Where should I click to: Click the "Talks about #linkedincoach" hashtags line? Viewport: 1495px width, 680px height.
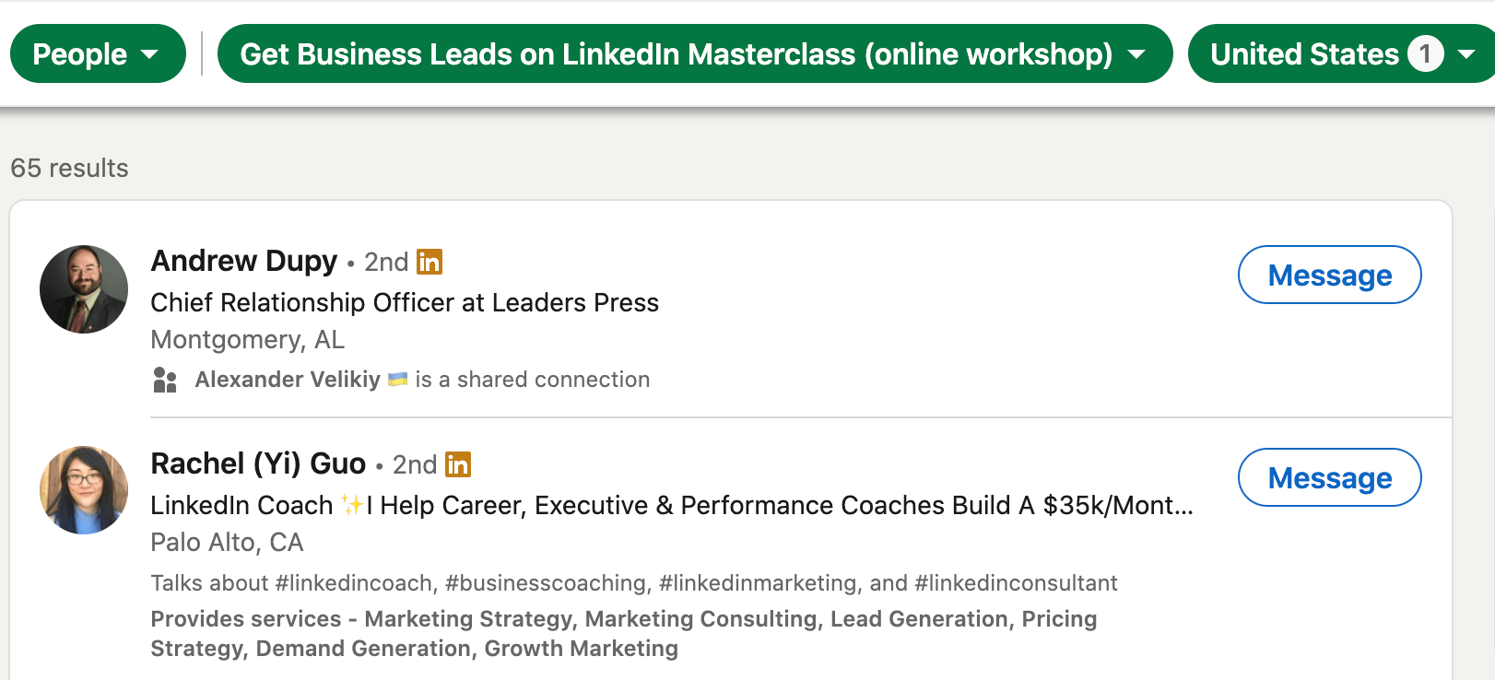[x=633, y=583]
